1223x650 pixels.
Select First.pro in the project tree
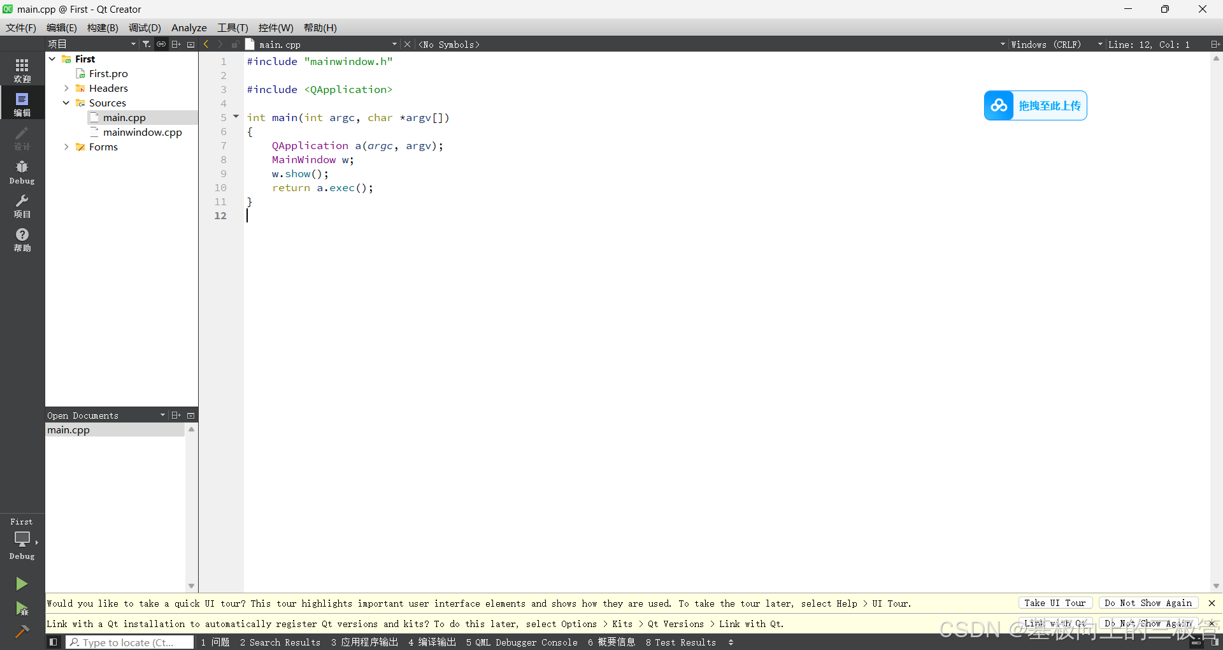108,73
